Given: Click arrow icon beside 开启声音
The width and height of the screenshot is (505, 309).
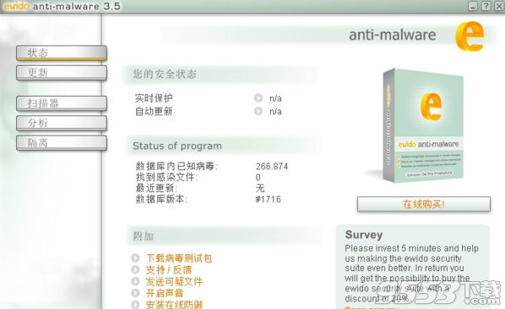Looking at the screenshot, I should 136,293.
